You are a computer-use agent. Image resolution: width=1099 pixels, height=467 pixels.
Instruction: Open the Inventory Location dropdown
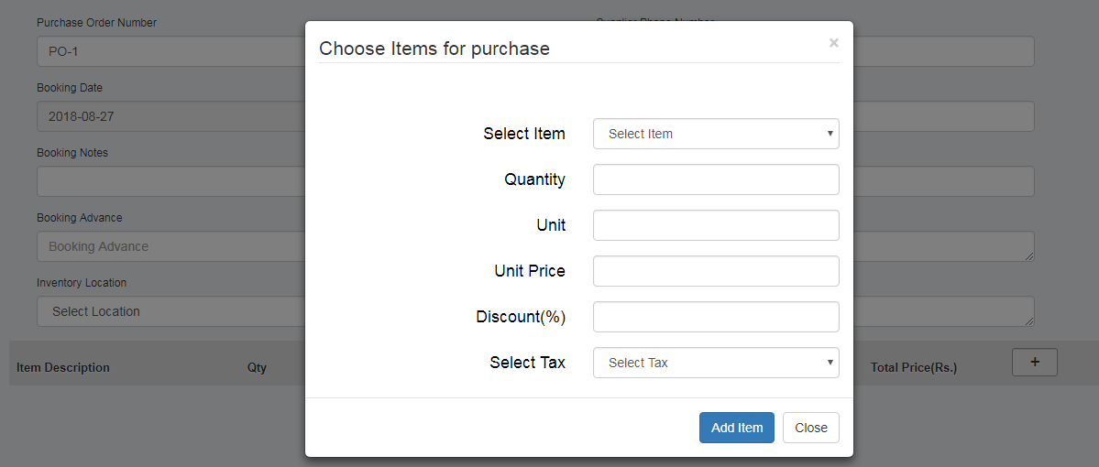coord(170,311)
